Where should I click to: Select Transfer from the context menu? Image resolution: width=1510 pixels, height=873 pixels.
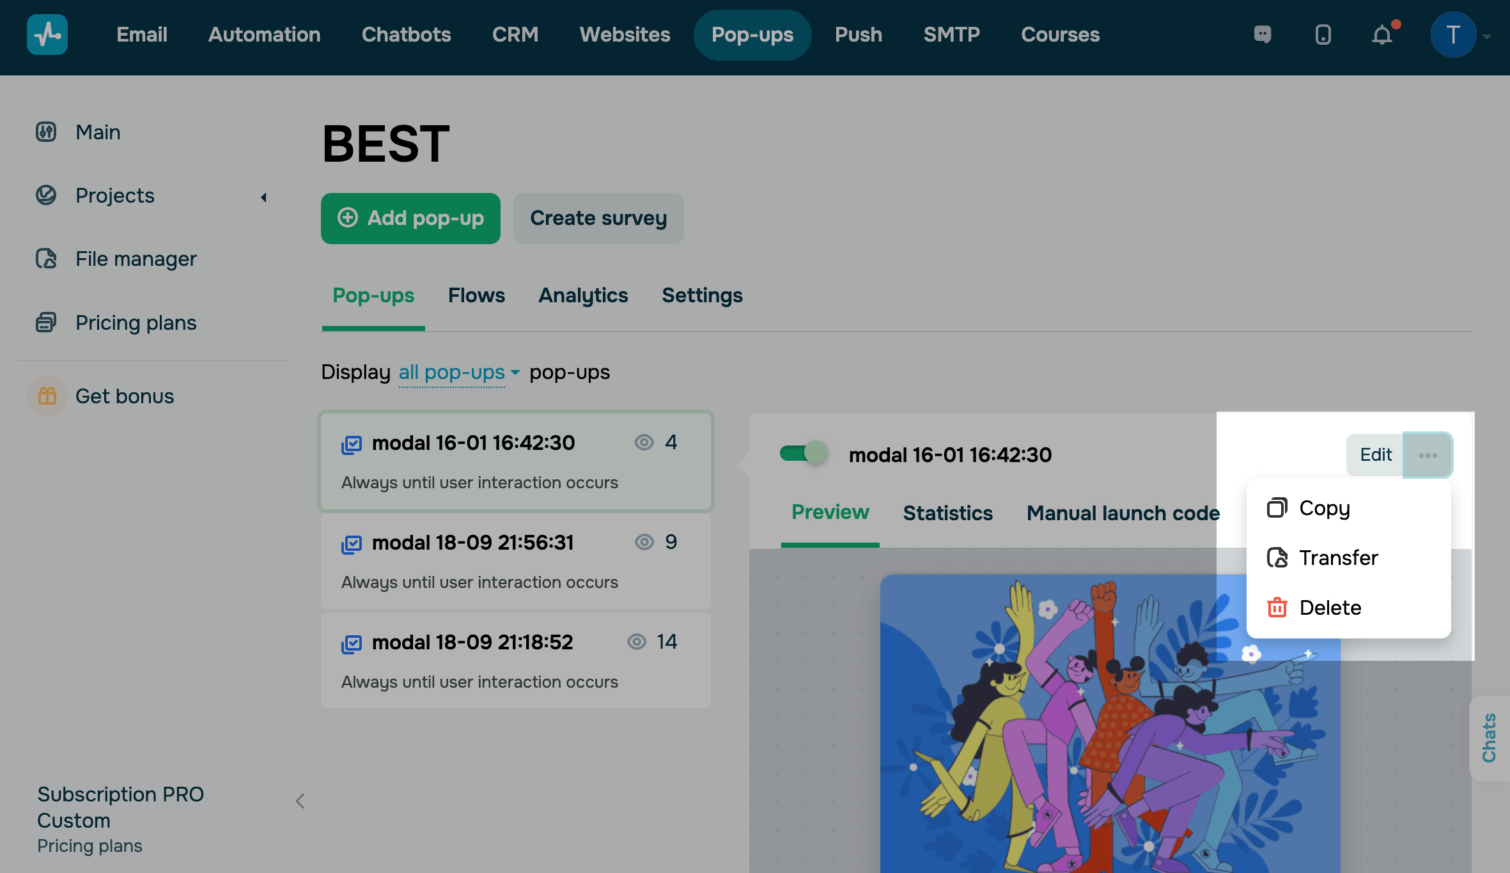[x=1338, y=557]
